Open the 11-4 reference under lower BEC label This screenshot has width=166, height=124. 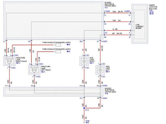(x=107, y=94)
